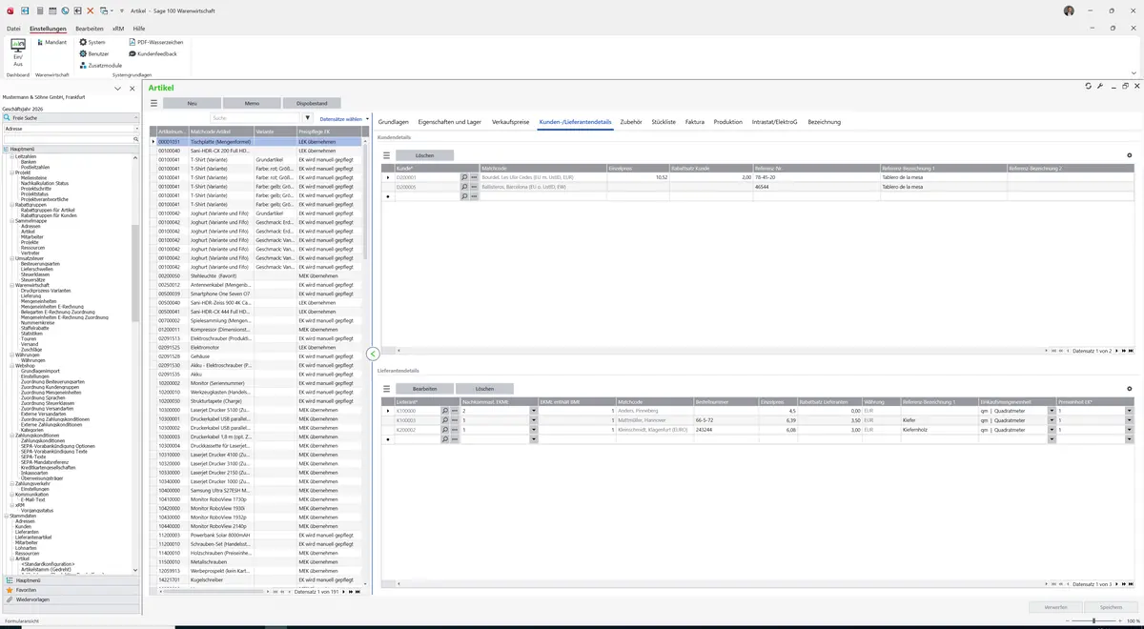Click the refresh icon in Artikel window header
This screenshot has height=629, width=1144.
(1089, 86)
